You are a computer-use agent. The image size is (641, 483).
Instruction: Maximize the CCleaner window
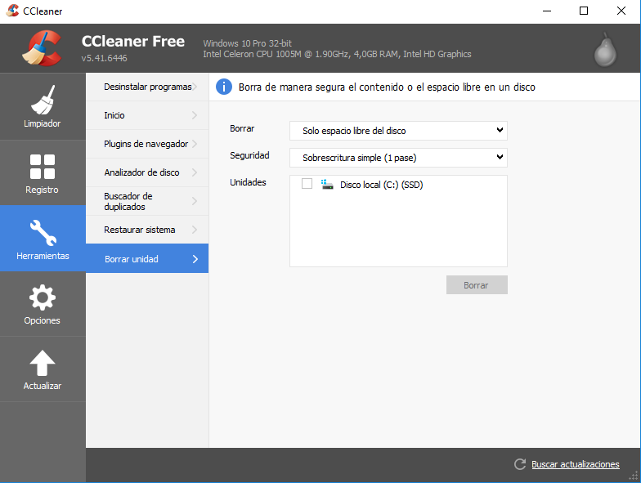584,11
